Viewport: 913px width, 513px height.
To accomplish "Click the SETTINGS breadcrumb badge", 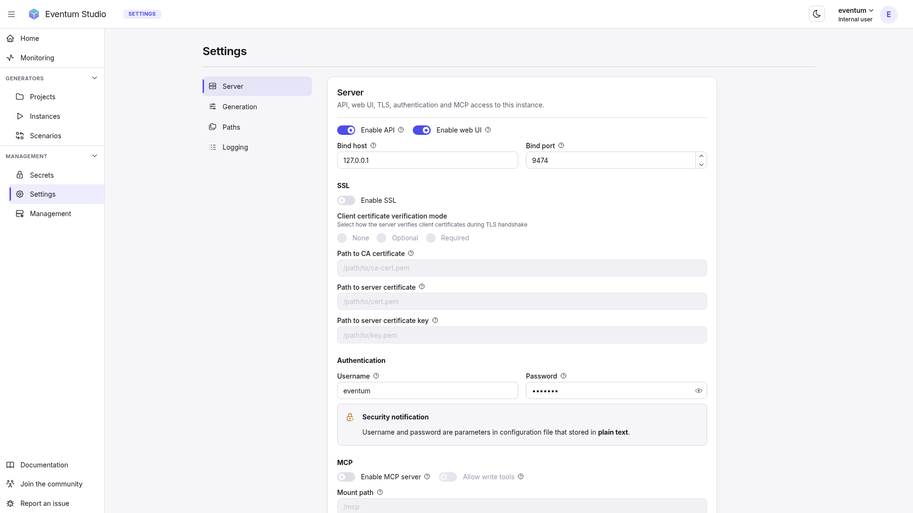I will click(x=142, y=14).
